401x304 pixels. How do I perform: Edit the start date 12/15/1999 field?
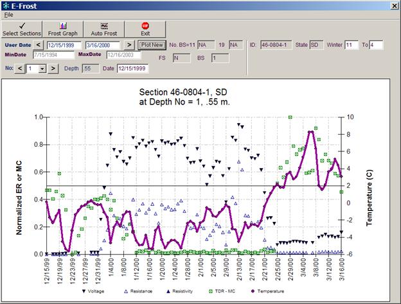pos(64,45)
